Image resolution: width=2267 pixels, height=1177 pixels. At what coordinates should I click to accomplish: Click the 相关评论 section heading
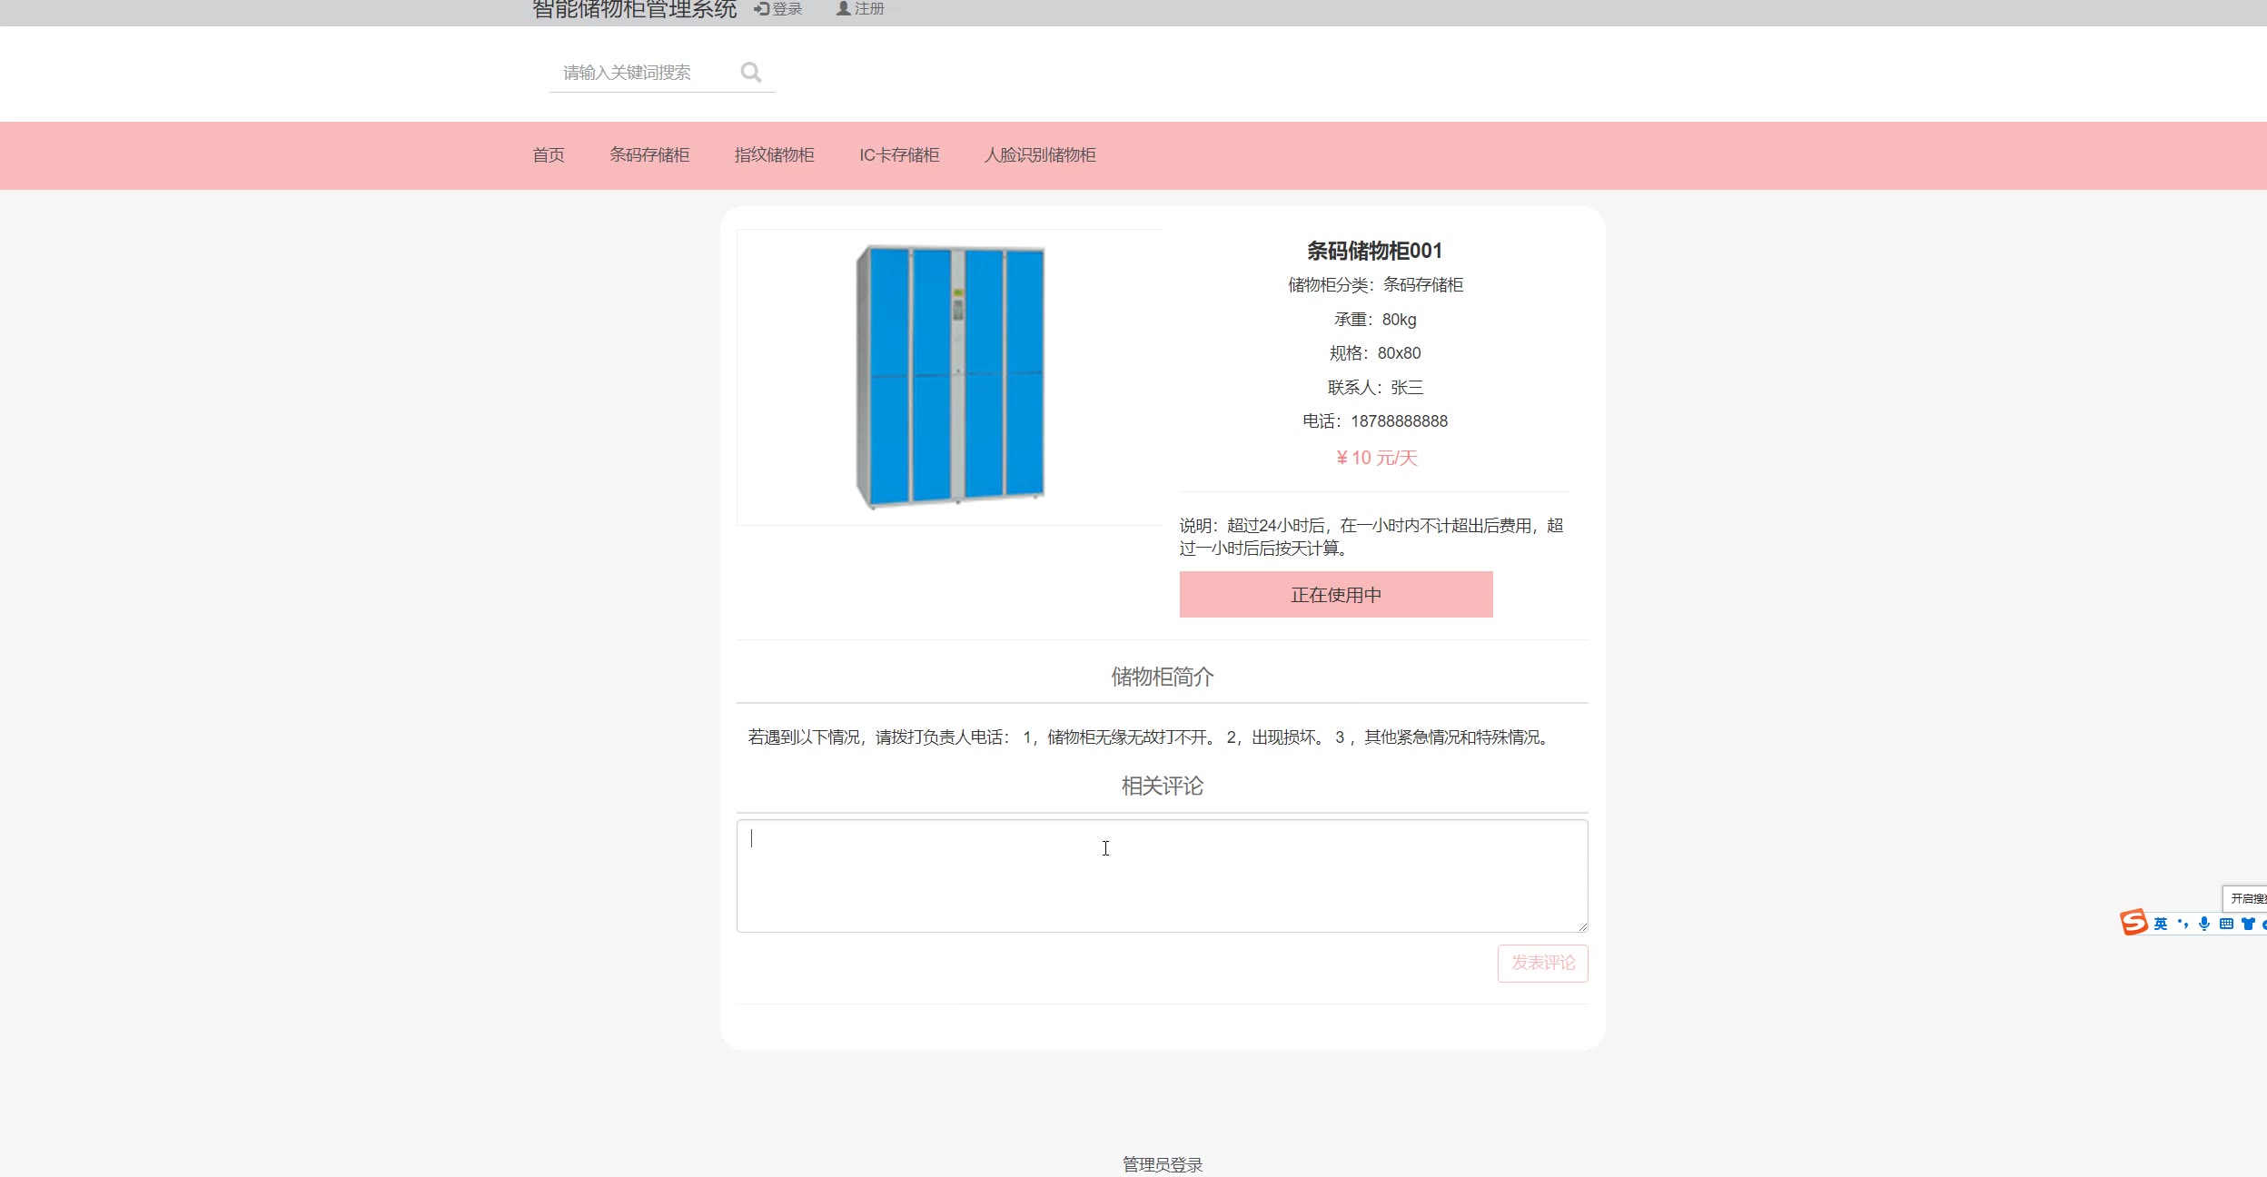(1163, 786)
